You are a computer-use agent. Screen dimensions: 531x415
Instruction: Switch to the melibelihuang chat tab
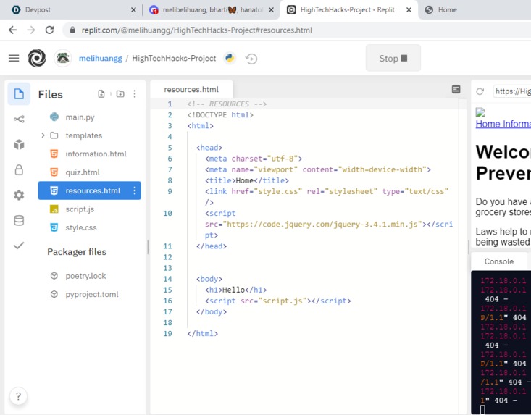[211, 10]
